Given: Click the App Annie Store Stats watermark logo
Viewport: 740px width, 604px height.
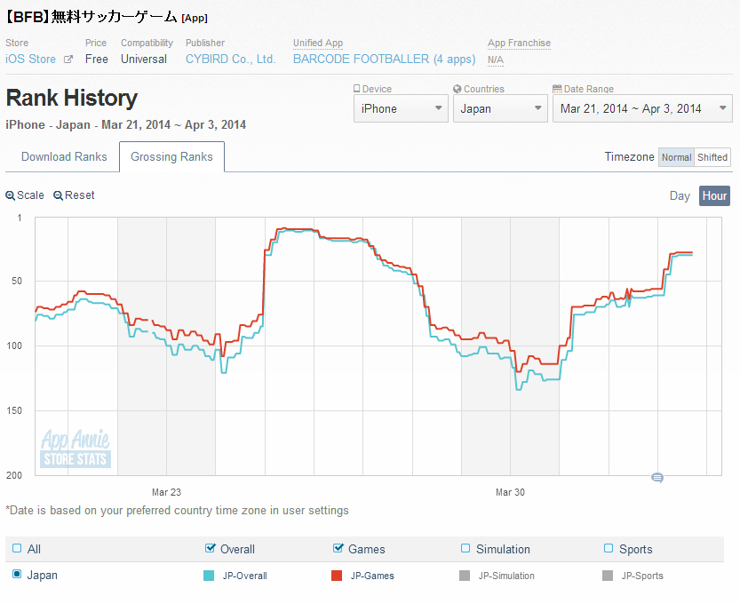Looking at the screenshot, I should pos(76,449).
